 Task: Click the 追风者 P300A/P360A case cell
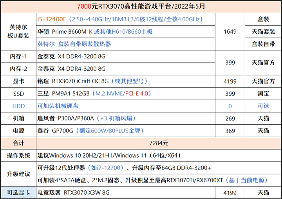[126, 118]
